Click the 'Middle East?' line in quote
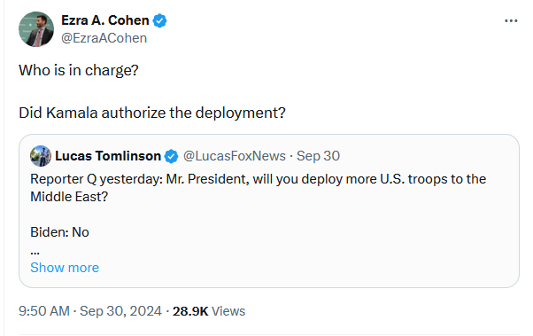This screenshot has width=533, height=336. pos(69,197)
